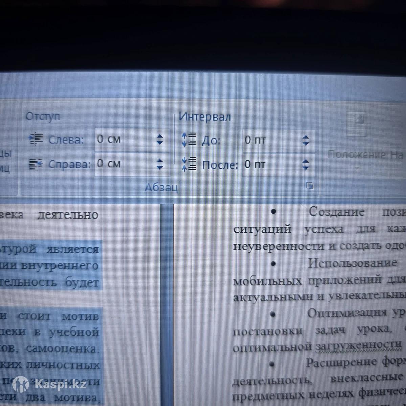Expand the Положение dropdown menu
406x406 pixels.
point(357,168)
